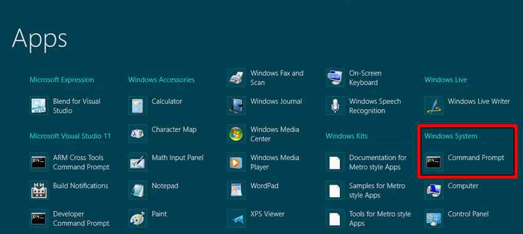This screenshot has width=523, height=234.
Task: Launch the Paint palette icon
Action: click(x=137, y=218)
